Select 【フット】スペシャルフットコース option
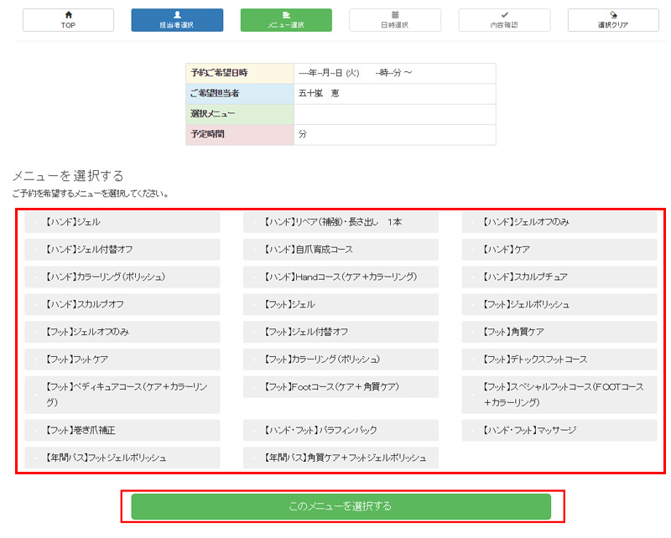The height and width of the screenshot is (538, 671). tap(559, 395)
